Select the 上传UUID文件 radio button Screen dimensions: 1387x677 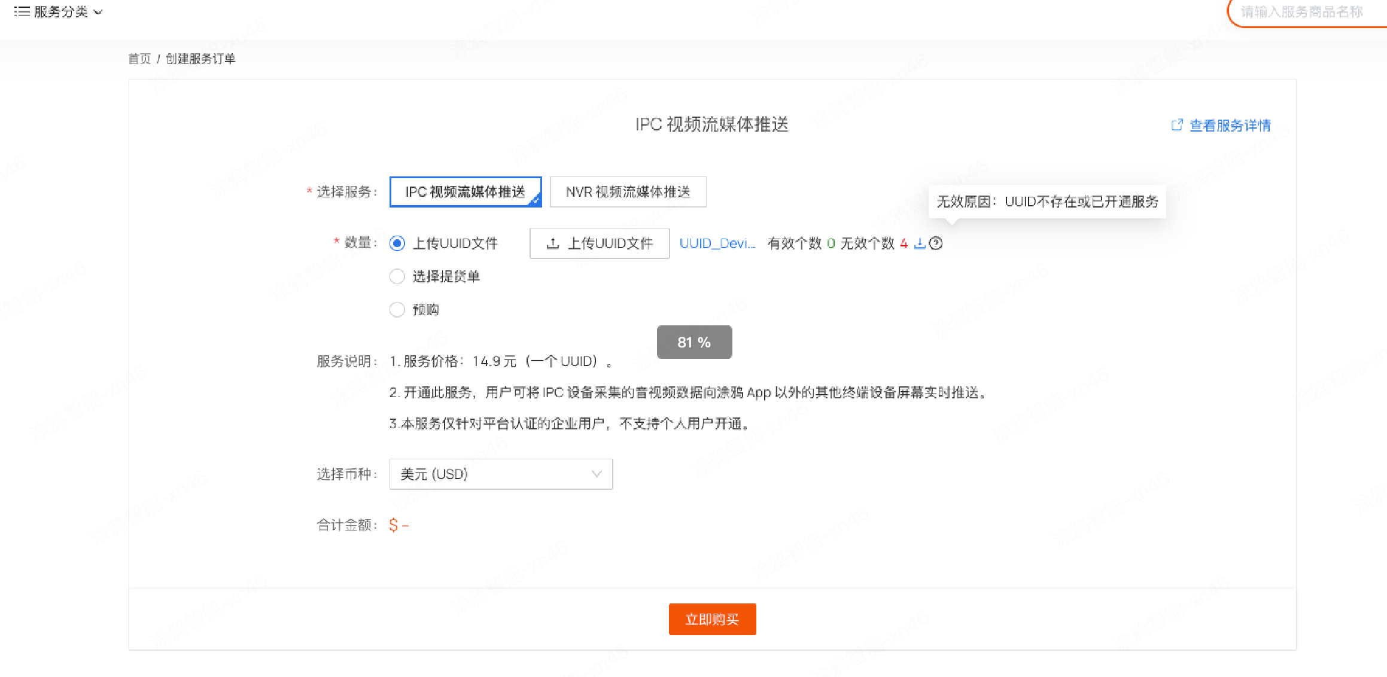click(x=397, y=243)
